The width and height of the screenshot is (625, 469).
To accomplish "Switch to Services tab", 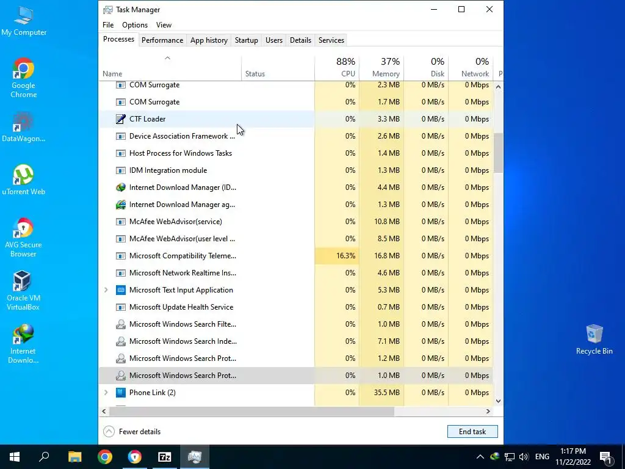I will pos(331,40).
